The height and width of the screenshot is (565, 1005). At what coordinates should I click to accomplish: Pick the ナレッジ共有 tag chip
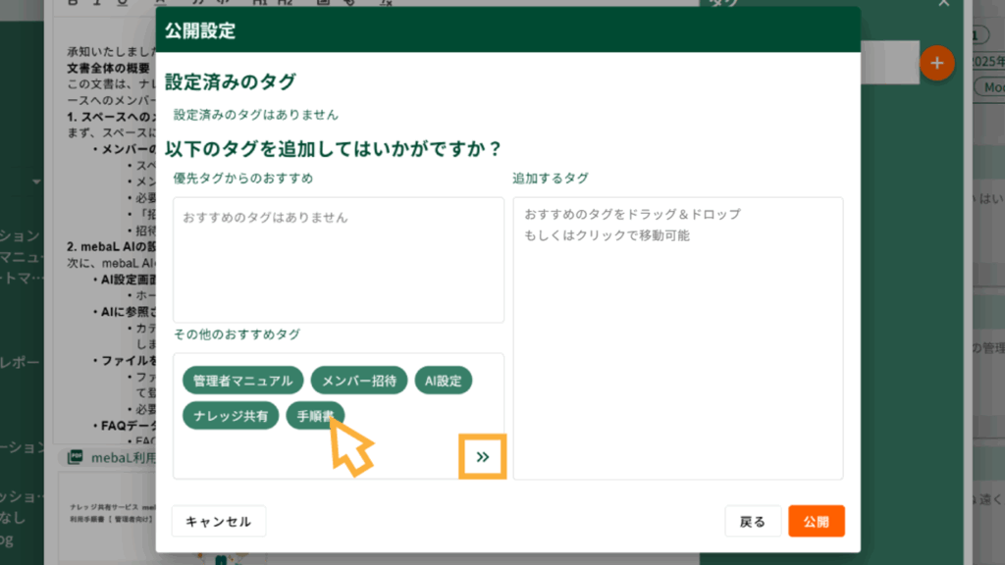click(x=231, y=416)
